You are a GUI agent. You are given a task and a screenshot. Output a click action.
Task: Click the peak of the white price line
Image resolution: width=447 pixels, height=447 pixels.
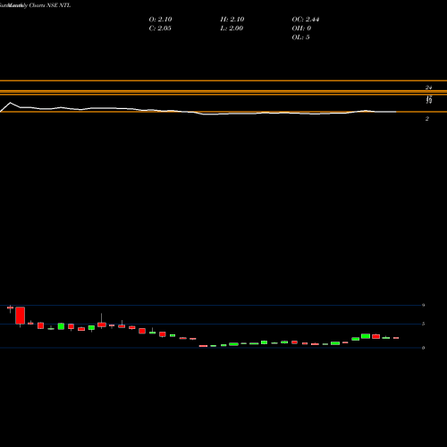[11, 103]
